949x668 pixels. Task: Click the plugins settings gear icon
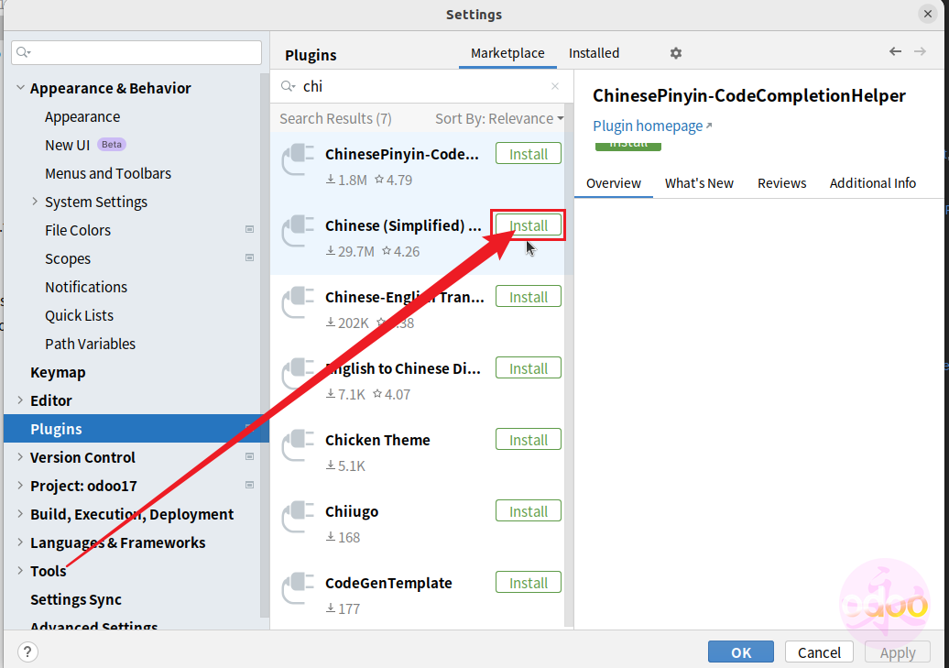[x=676, y=53]
